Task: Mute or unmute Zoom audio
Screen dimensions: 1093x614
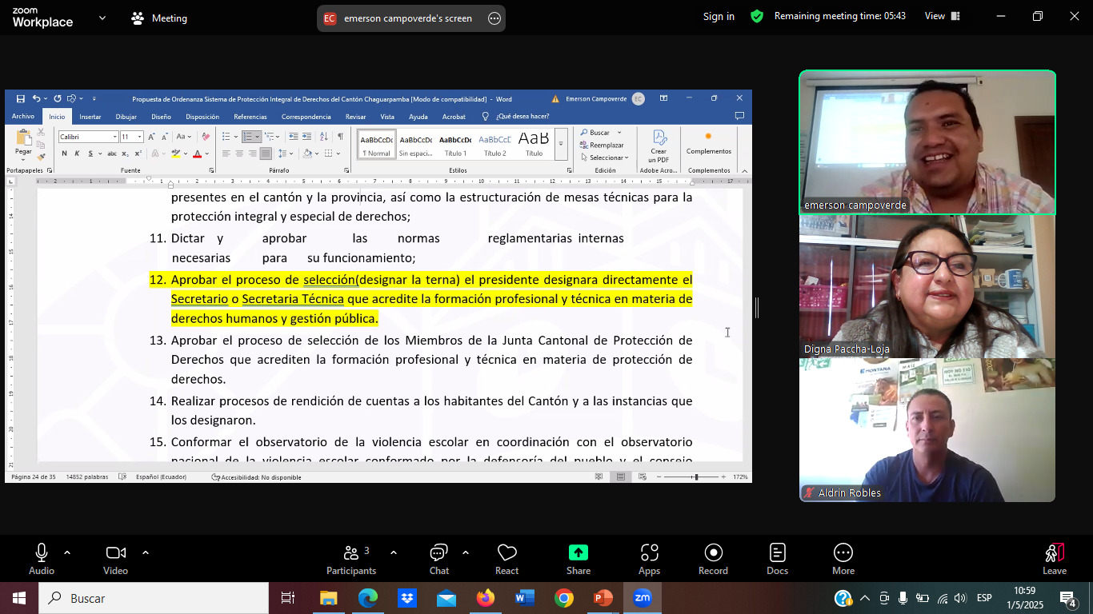Action: [42, 560]
